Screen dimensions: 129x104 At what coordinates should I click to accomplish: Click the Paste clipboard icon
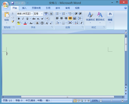pyautogui.click(x=7, y=14)
